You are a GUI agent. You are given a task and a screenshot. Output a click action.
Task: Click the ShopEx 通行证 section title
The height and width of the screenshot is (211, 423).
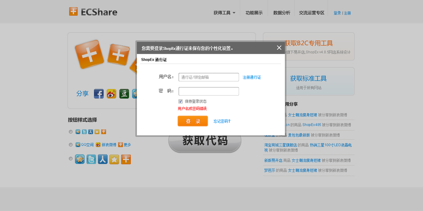[x=154, y=60]
